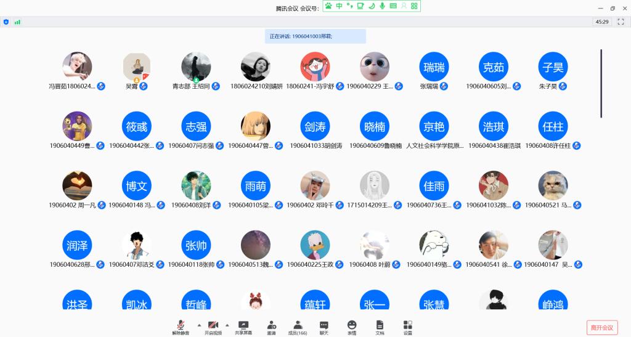
Task: Expand video options arrow beside 开启视频
Action: click(x=227, y=324)
